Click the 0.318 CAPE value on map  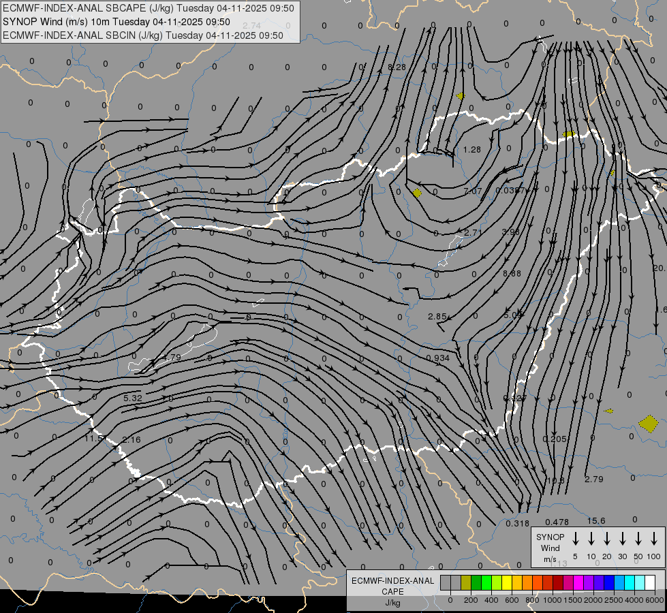coord(517,524)
